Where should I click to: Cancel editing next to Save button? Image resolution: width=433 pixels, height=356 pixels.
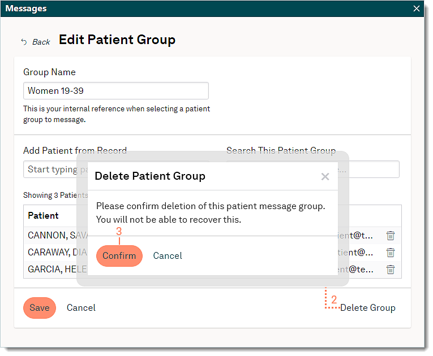pos(81,308)
